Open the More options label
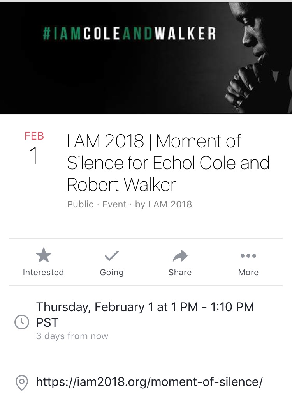Image resolution: width=292 pixels, height=402 pixels. (x=248, y=272)
